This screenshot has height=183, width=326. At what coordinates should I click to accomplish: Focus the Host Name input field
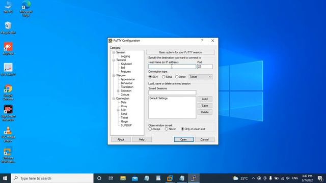coord(172,67)
